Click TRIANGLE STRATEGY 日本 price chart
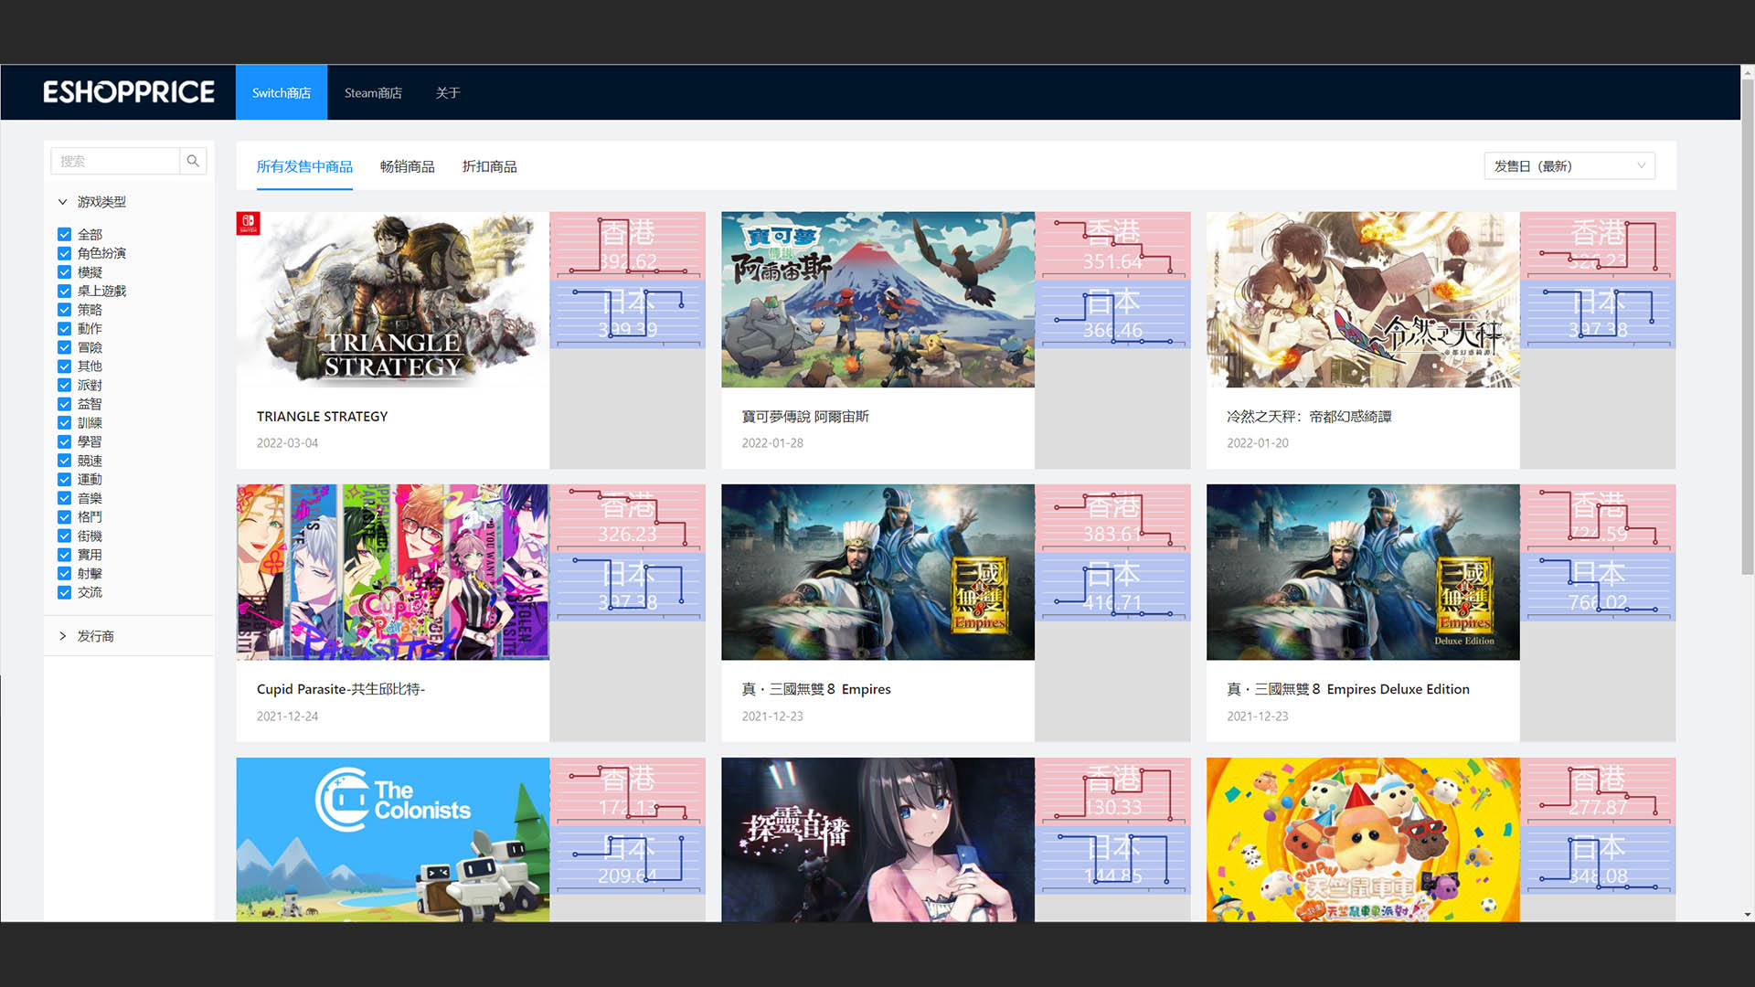The height and width of the screenshot is (987, 1755). 628,313
